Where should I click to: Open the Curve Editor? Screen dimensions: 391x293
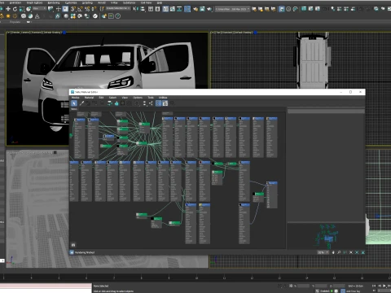coord(173,9)
